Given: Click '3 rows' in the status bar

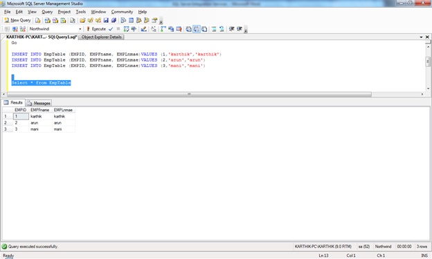Looking at the screenshot, I should 422,247.
